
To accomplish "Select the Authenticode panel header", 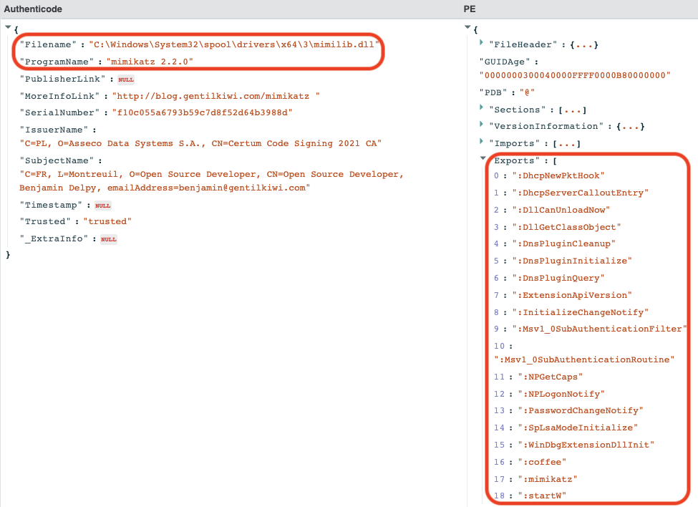I will 34,9.
